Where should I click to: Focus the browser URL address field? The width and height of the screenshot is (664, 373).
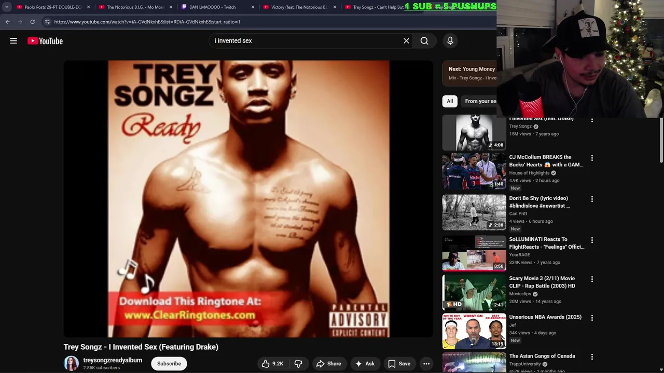(x=270, y=22)
